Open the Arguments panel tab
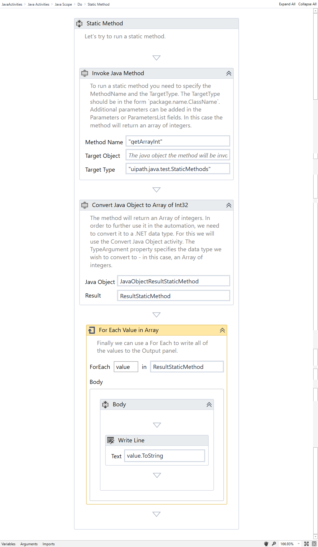Screen dimensions: 318x547 pos(29,544)
